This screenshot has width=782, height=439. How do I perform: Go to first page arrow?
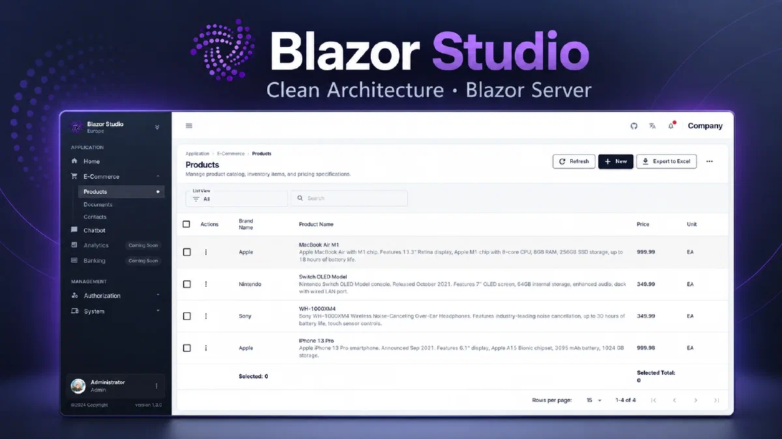(654, 401)
